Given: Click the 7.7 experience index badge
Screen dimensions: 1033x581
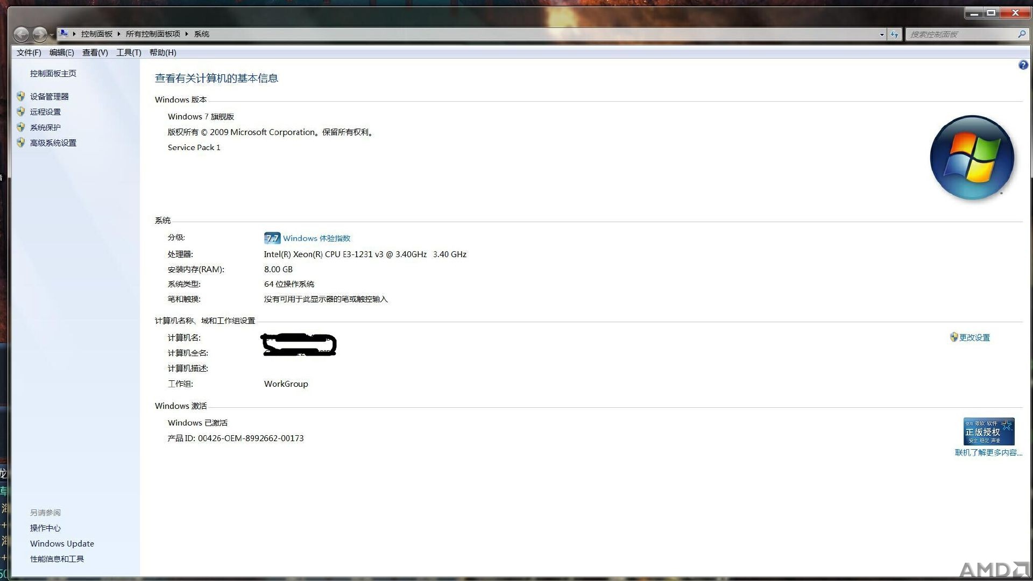Looking at the screenshot, I should [272, 238].
